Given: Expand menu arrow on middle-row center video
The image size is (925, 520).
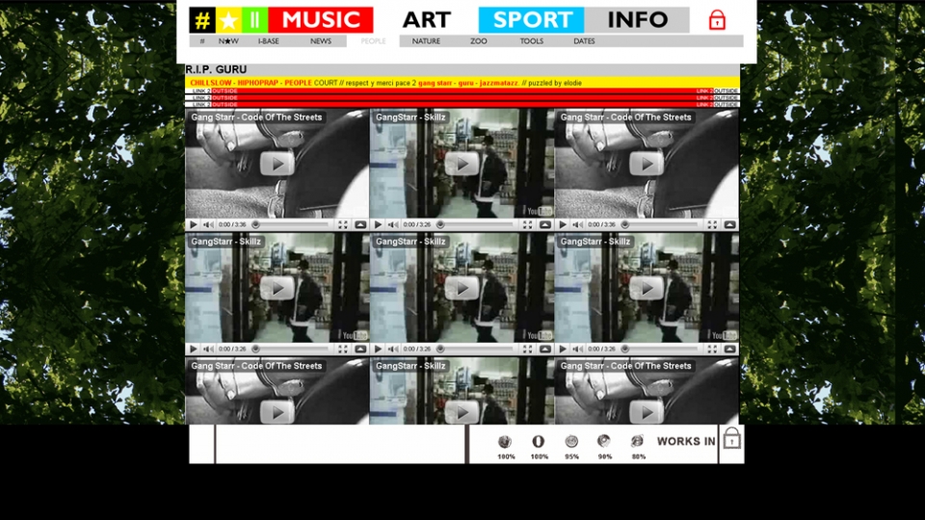Looking at the screenshot, I should 545,349.
